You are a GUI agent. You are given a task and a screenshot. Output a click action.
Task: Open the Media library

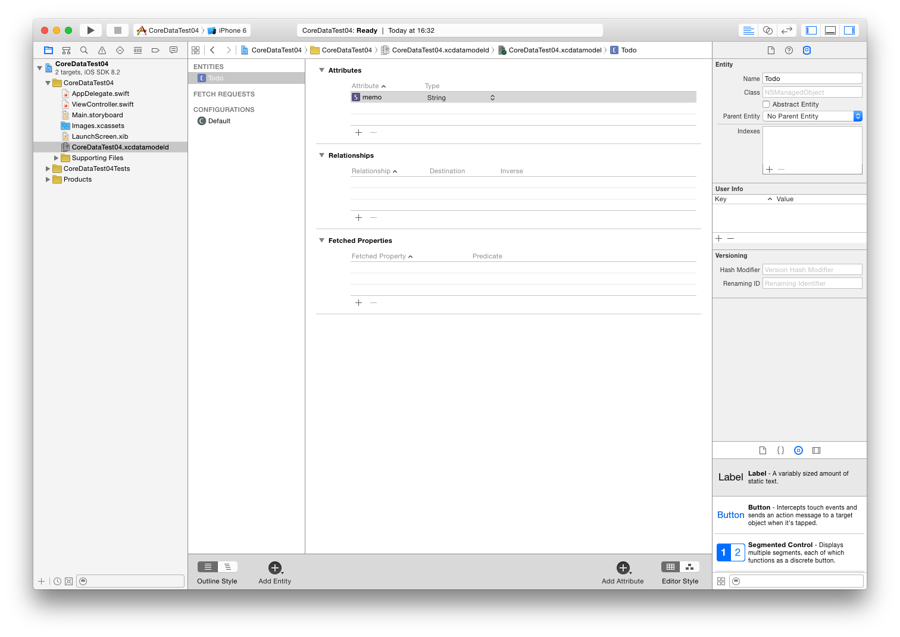pos(816,450)
